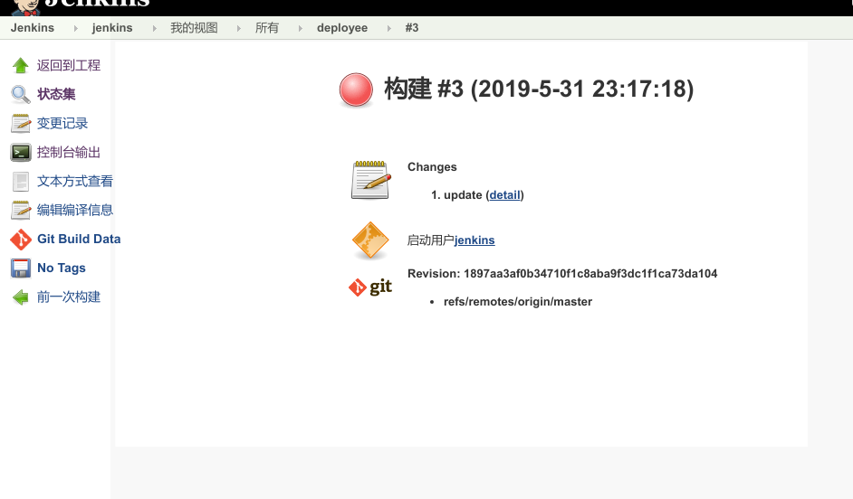
Task: Open 状态集 link in sidebar
Action: pos(56,95)
